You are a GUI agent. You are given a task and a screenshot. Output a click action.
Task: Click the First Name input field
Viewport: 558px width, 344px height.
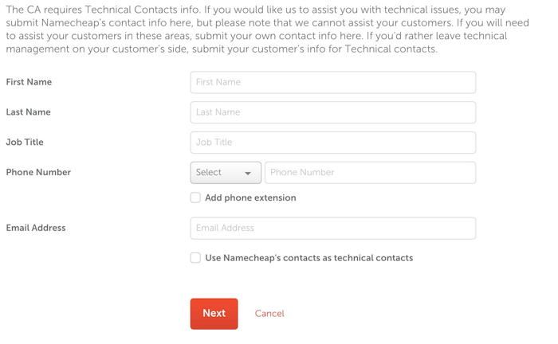332,82
